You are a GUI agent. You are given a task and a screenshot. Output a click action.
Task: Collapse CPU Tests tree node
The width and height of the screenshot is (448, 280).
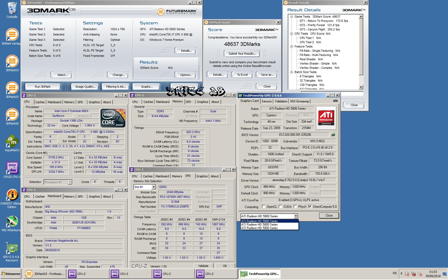click(x=291, y=34)
